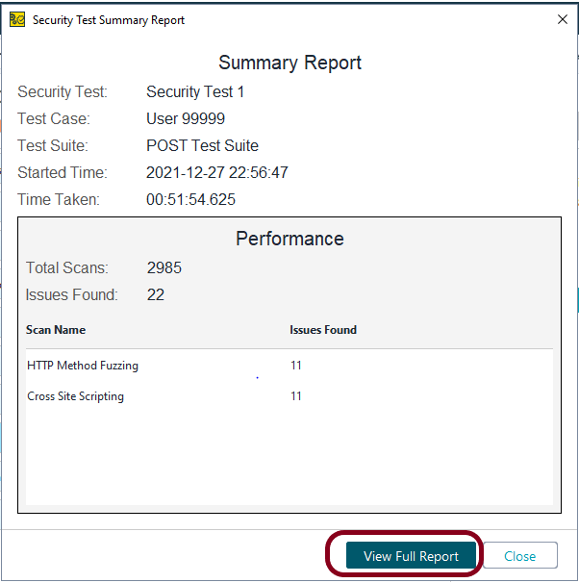Click the issue count for Cross Site Scripting
This screenshot has width=579, height=583.
click(296, 396)
